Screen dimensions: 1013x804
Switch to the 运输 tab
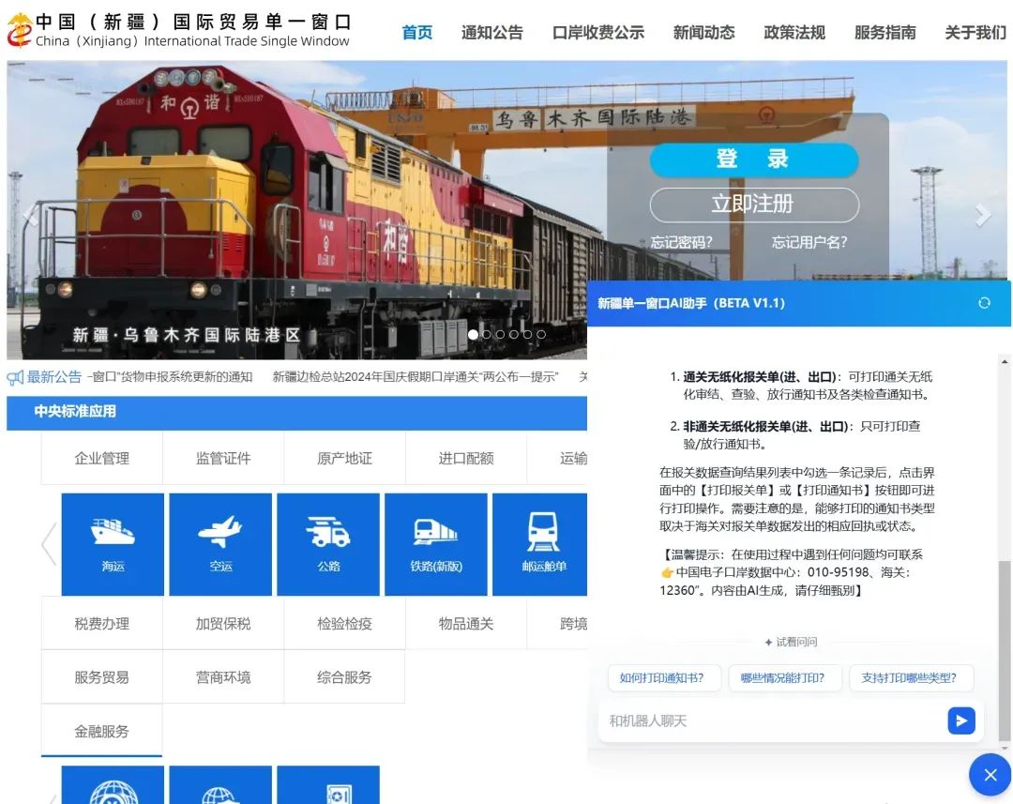coord(557,458)
